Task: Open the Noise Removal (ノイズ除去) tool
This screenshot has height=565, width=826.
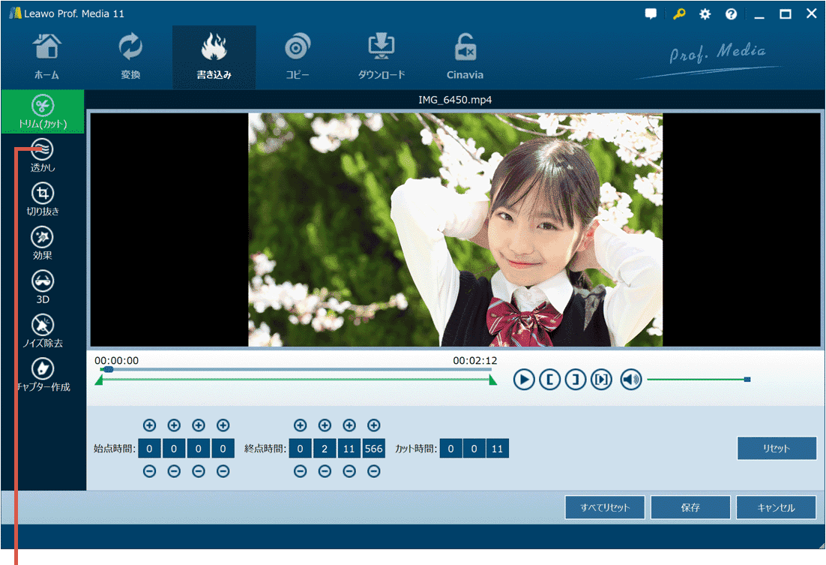Action: point(43,331)
